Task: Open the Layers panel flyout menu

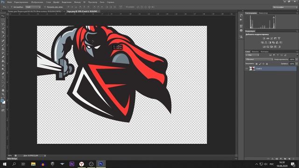Action: (x=297, y=52)
